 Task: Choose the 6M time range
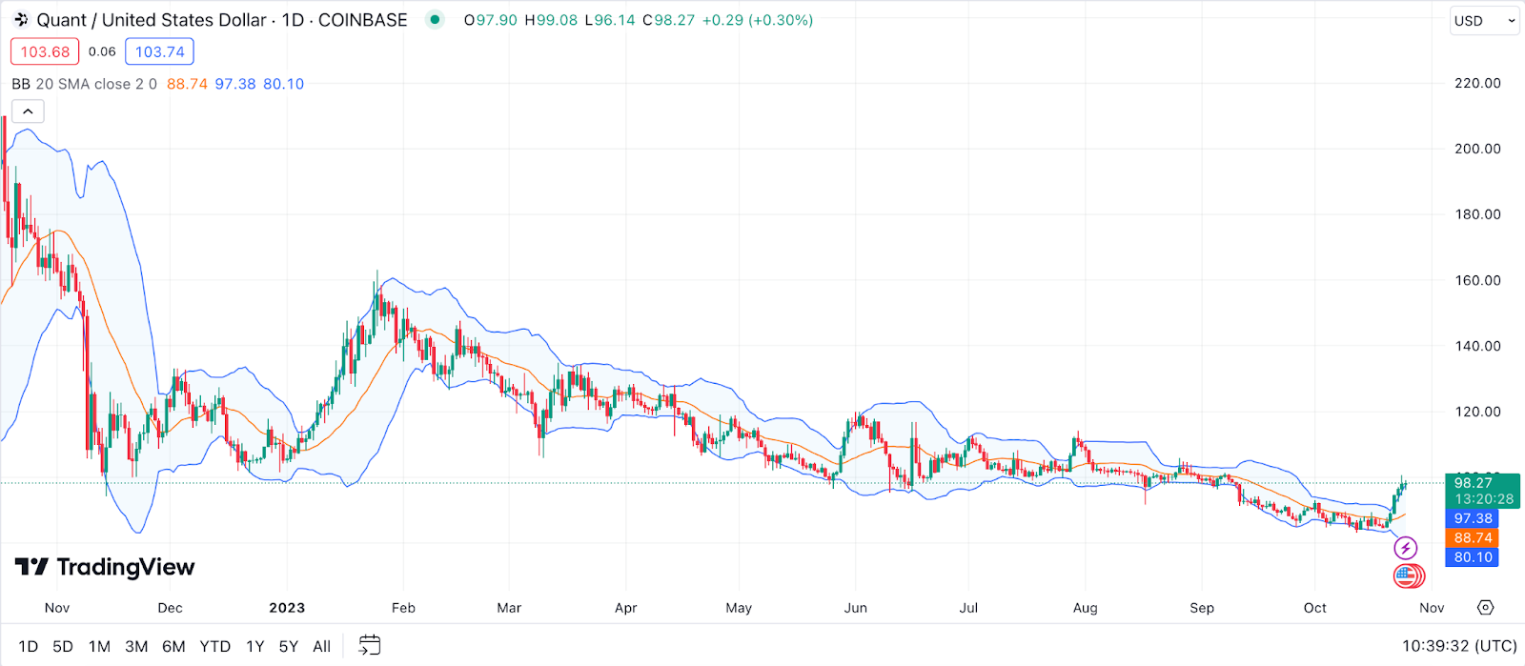coord(173,646)
